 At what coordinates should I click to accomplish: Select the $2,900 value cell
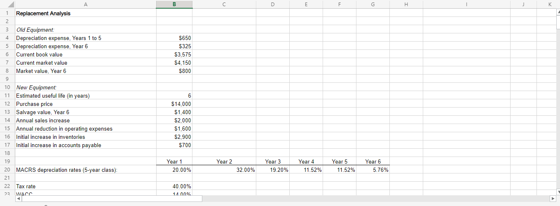click(x=174, y=137)
